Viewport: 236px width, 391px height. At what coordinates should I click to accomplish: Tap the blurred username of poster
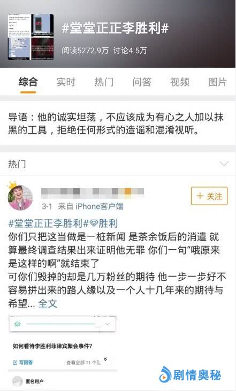coord(93,191)
